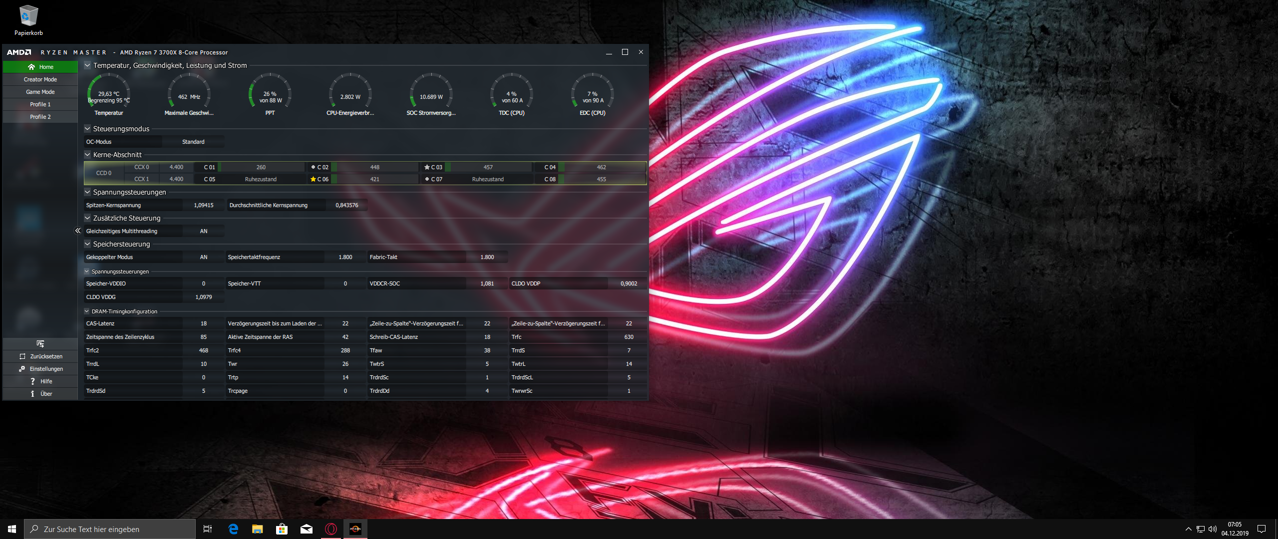Click the Gekoppelter Modus AN value

pyautogui.click(x=204, y=257)
